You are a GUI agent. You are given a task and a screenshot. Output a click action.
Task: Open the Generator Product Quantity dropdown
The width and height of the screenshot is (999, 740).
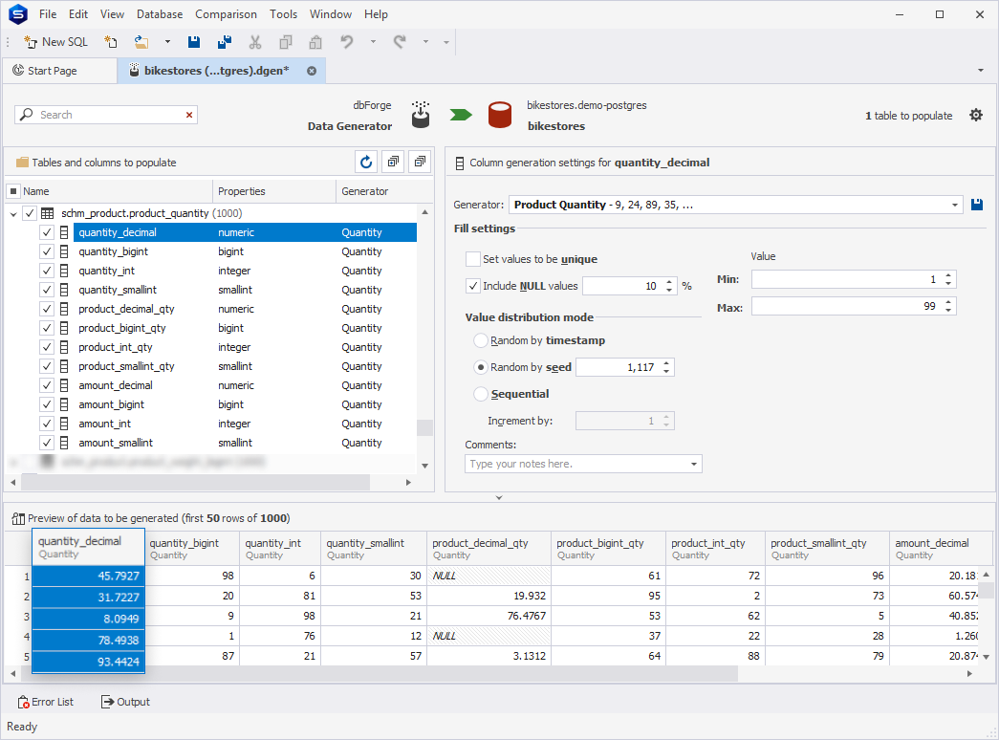954,205
